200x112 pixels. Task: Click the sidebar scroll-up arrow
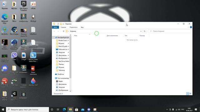tap(70, 35)
